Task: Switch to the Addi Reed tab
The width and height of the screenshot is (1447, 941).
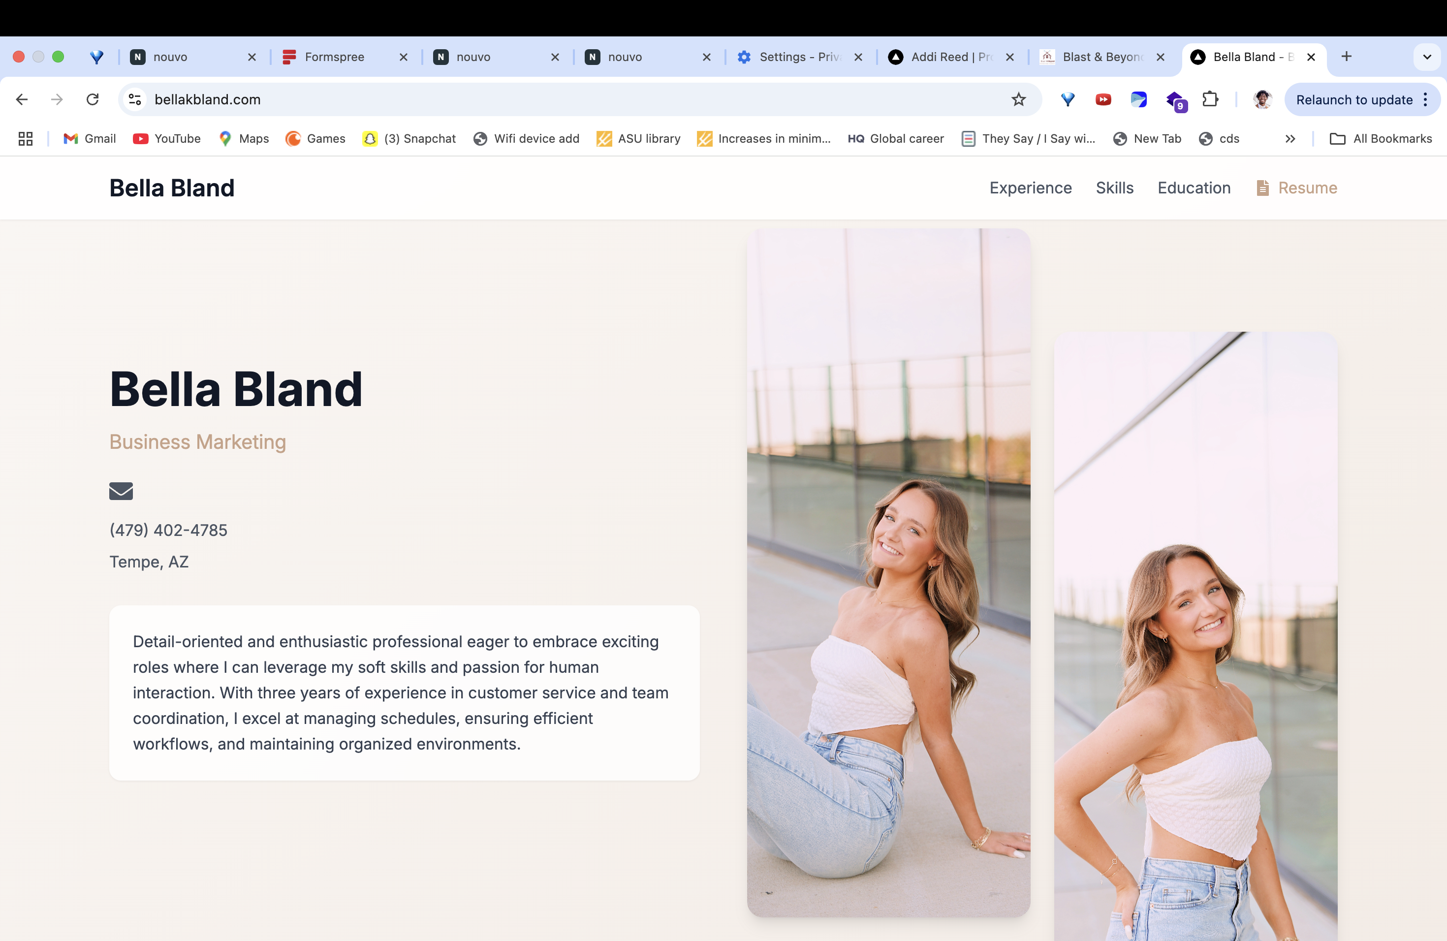Action: [x=952, y=57]
